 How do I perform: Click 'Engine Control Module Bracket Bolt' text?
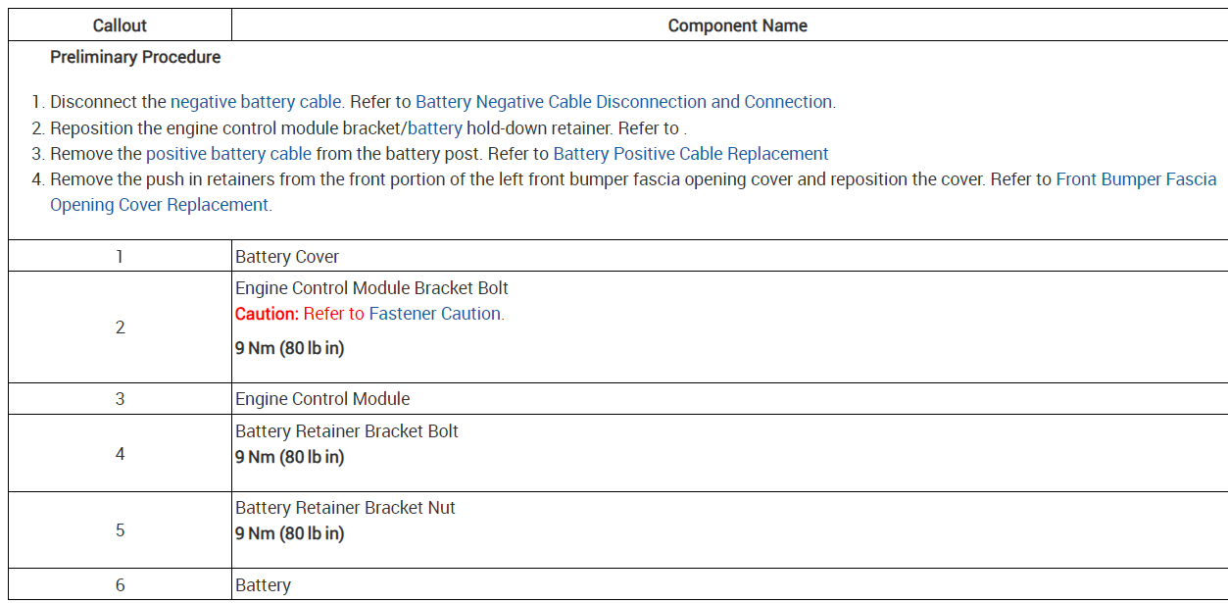click(371, 288)
